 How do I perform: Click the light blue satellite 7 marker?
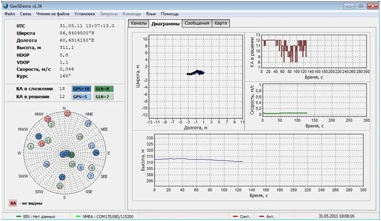point(90,175)
